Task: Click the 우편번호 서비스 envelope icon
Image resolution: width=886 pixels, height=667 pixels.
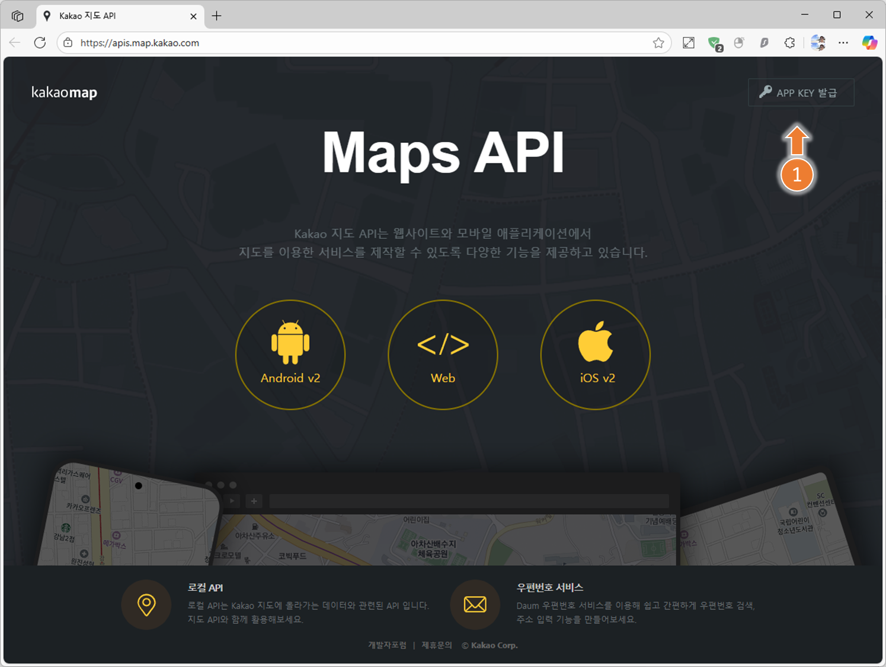Action: pyautogui.click(x=475, y=605)
